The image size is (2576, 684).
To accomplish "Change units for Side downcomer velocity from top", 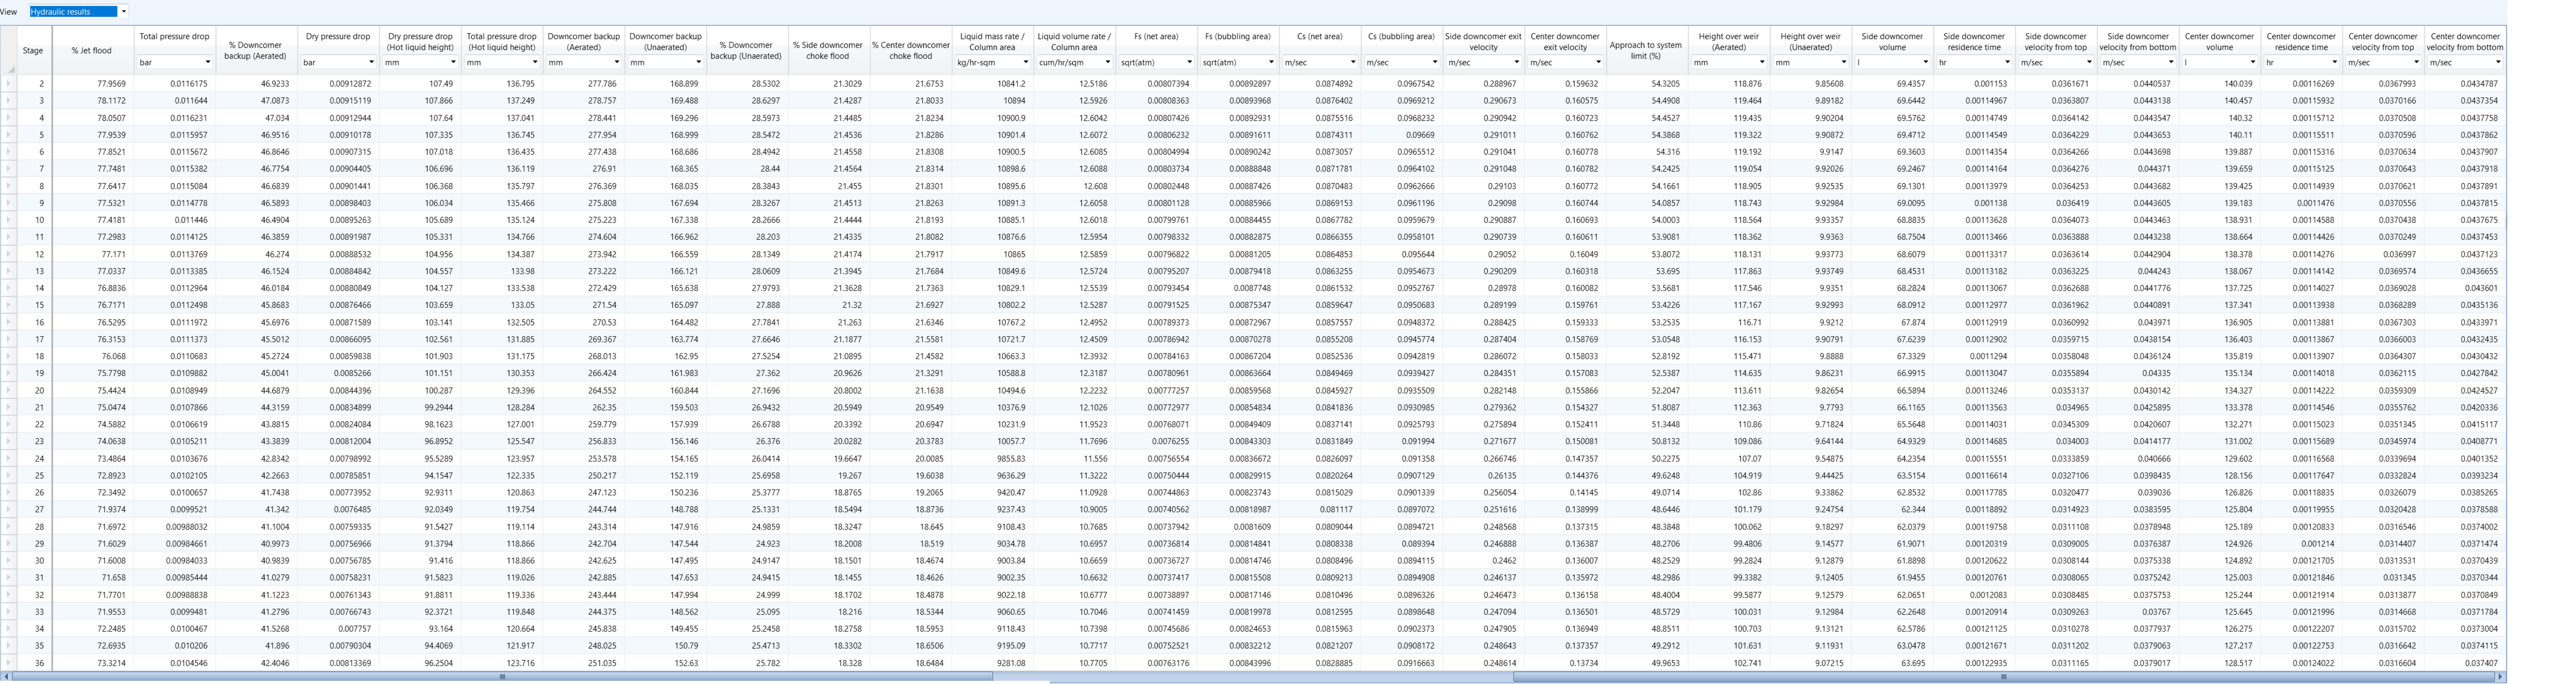I will point(2057,62).
